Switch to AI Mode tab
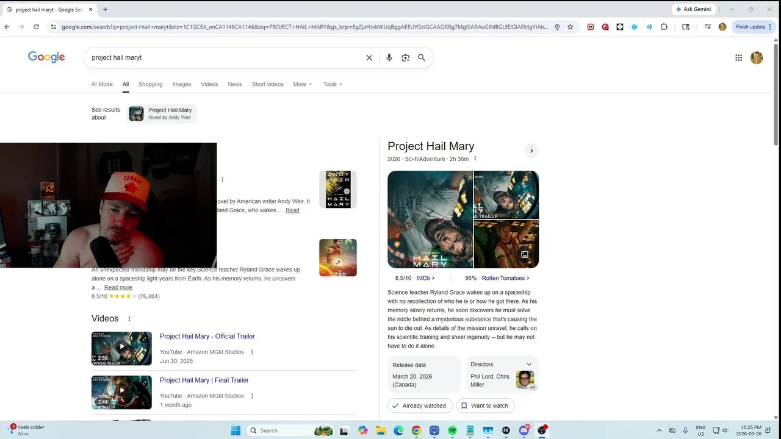The width and height of the screenshot is (781, 439). tap(102, 84)
